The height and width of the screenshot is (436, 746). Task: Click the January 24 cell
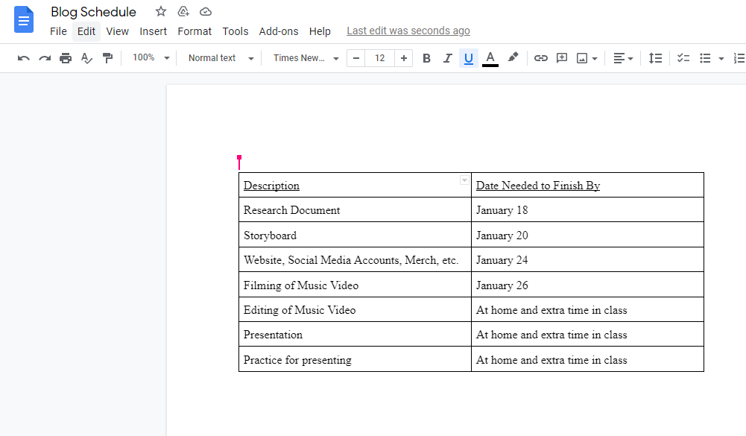pos(587,260)
